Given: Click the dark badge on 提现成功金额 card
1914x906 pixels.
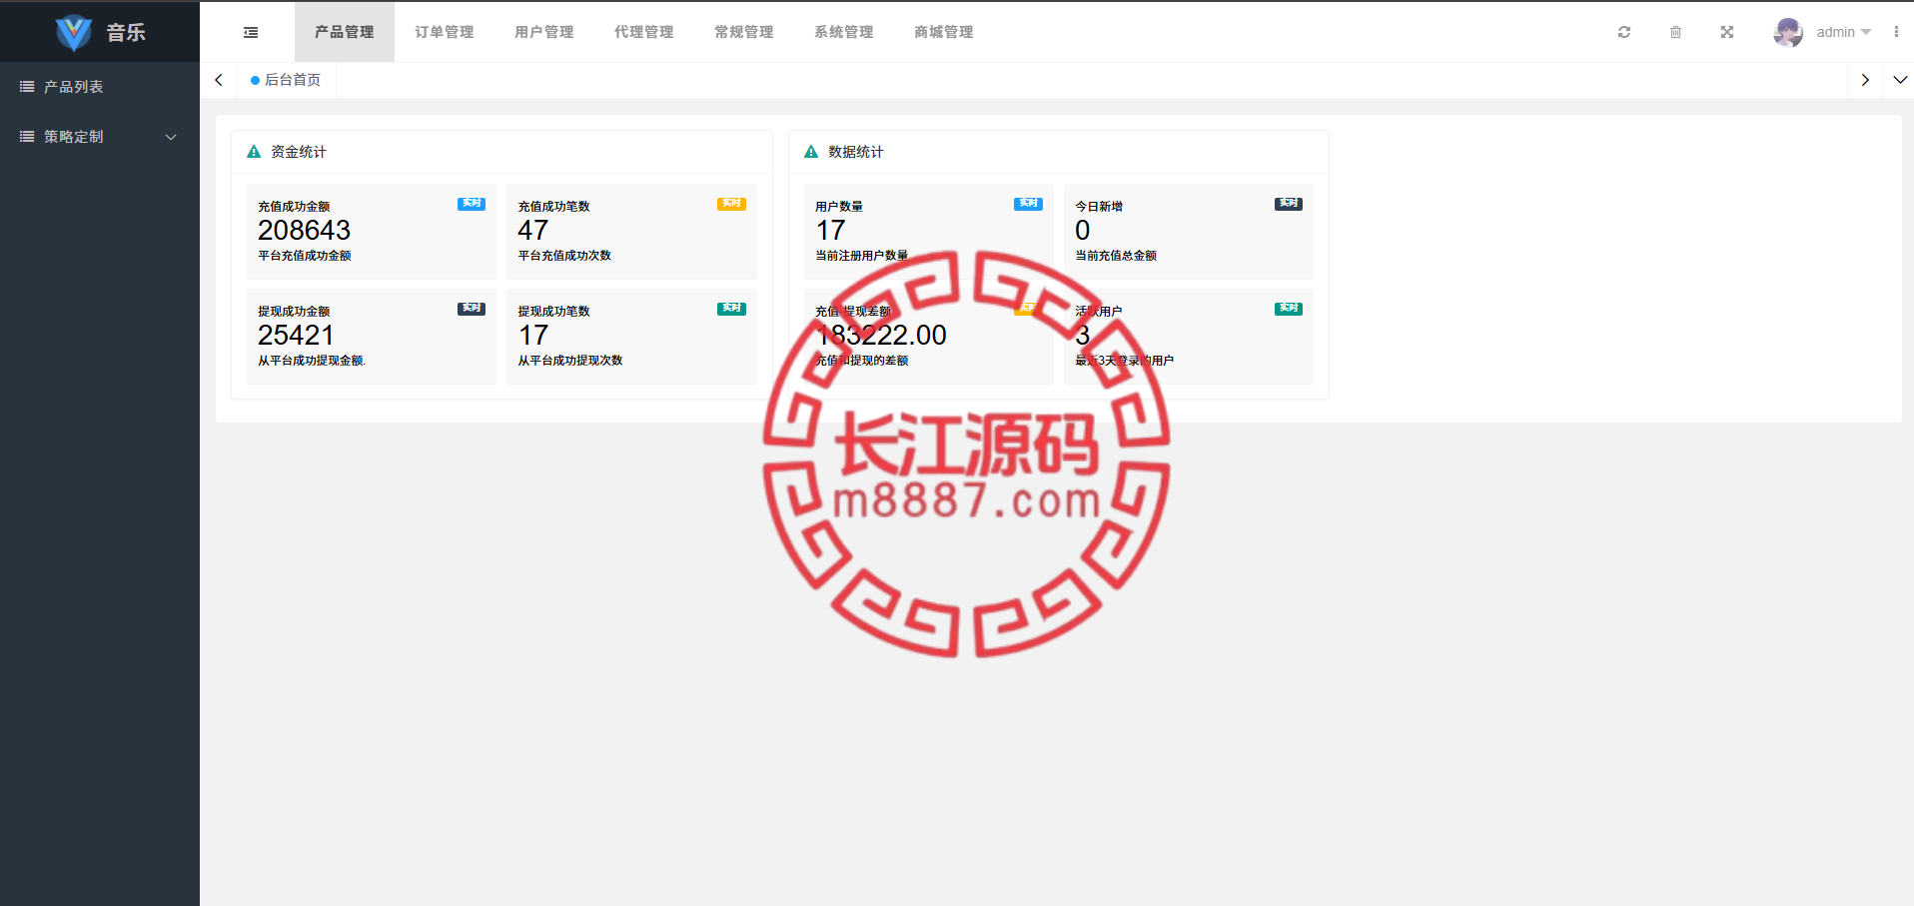Looking at the screenshot, I should point(472,309).
